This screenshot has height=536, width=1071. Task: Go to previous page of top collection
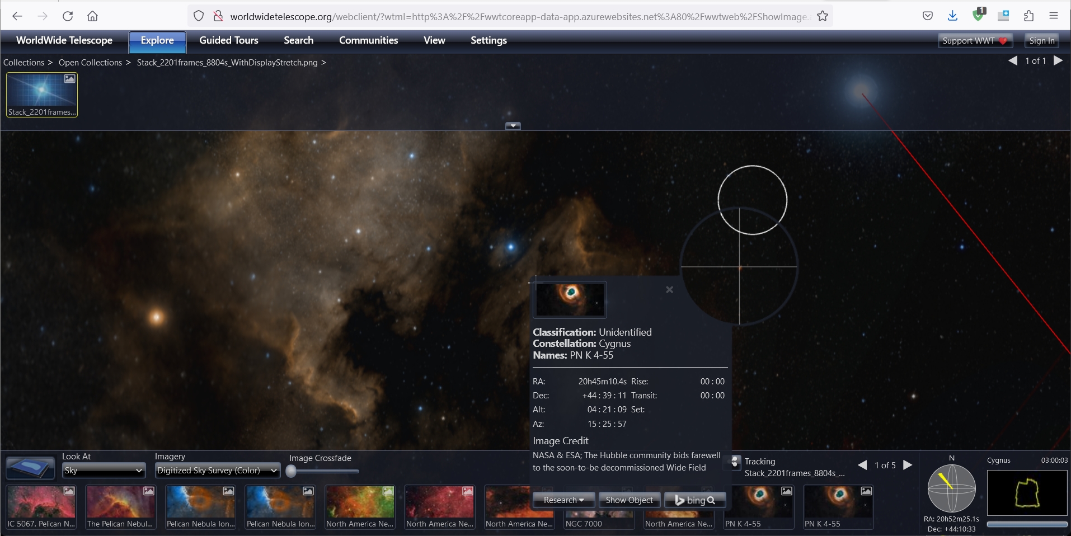1013,60
